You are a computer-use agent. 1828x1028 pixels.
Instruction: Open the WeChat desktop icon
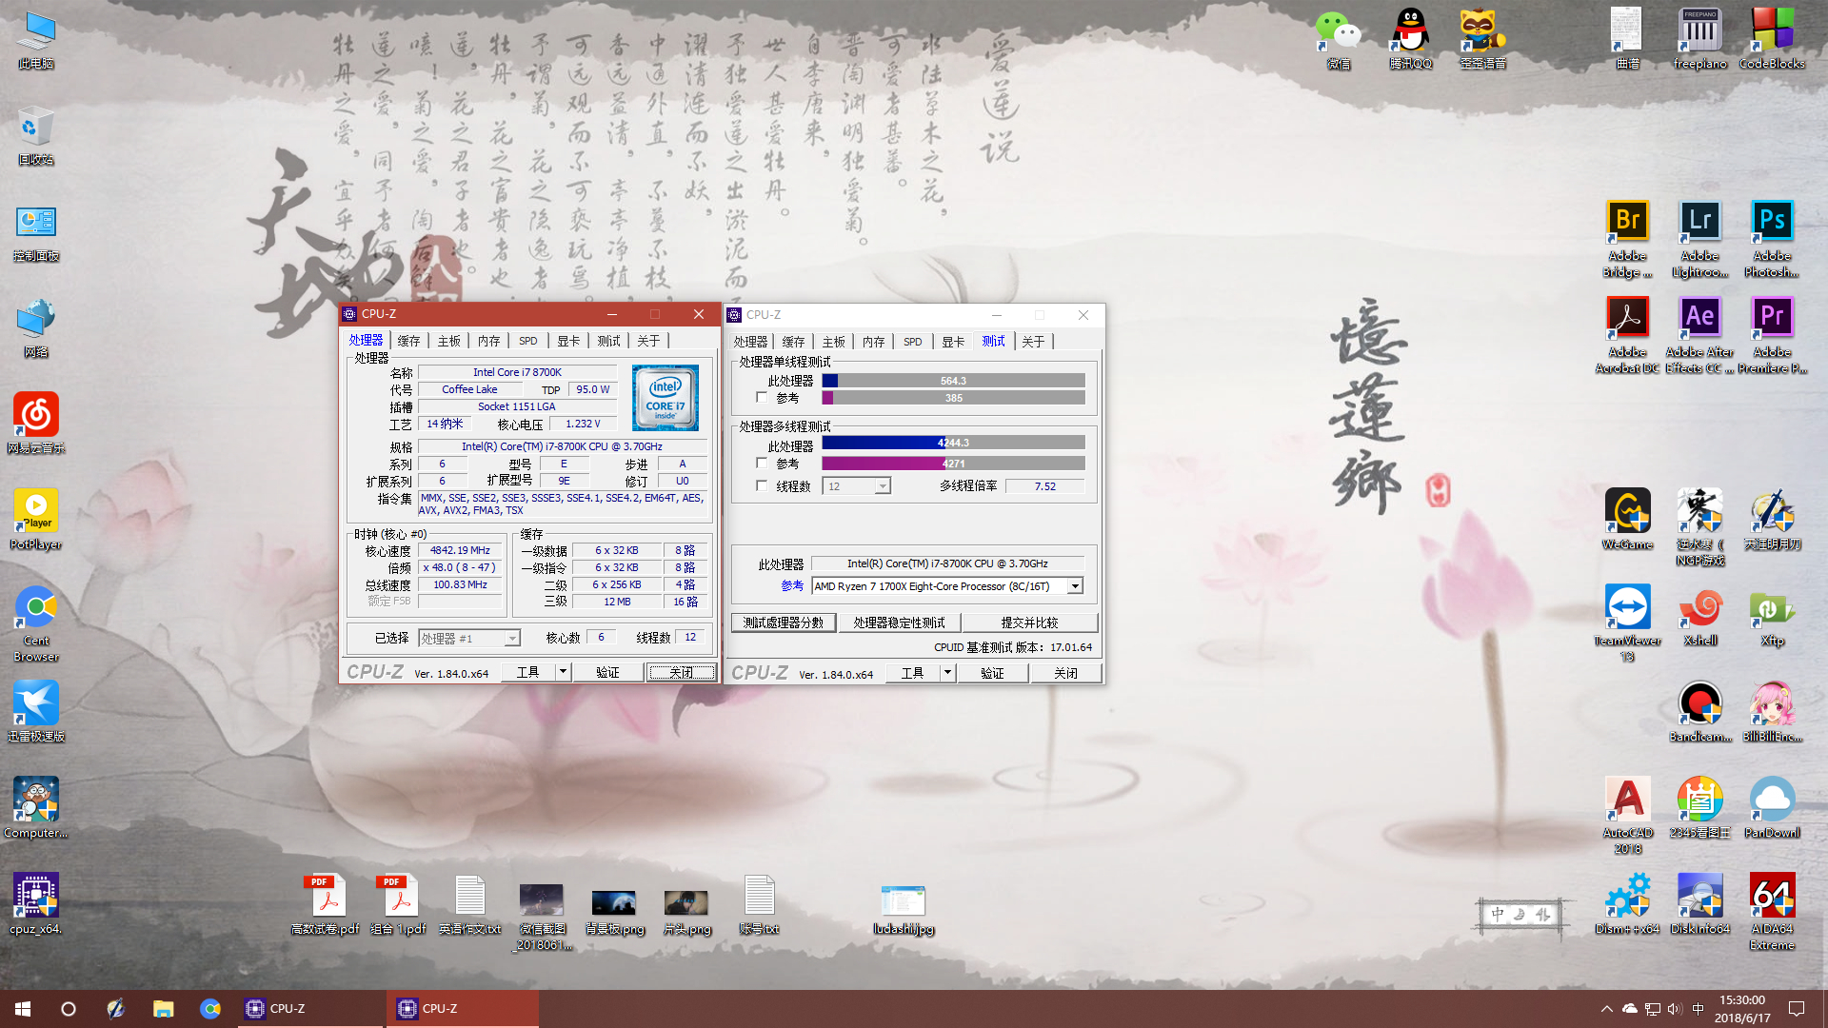pos(1339,40)
